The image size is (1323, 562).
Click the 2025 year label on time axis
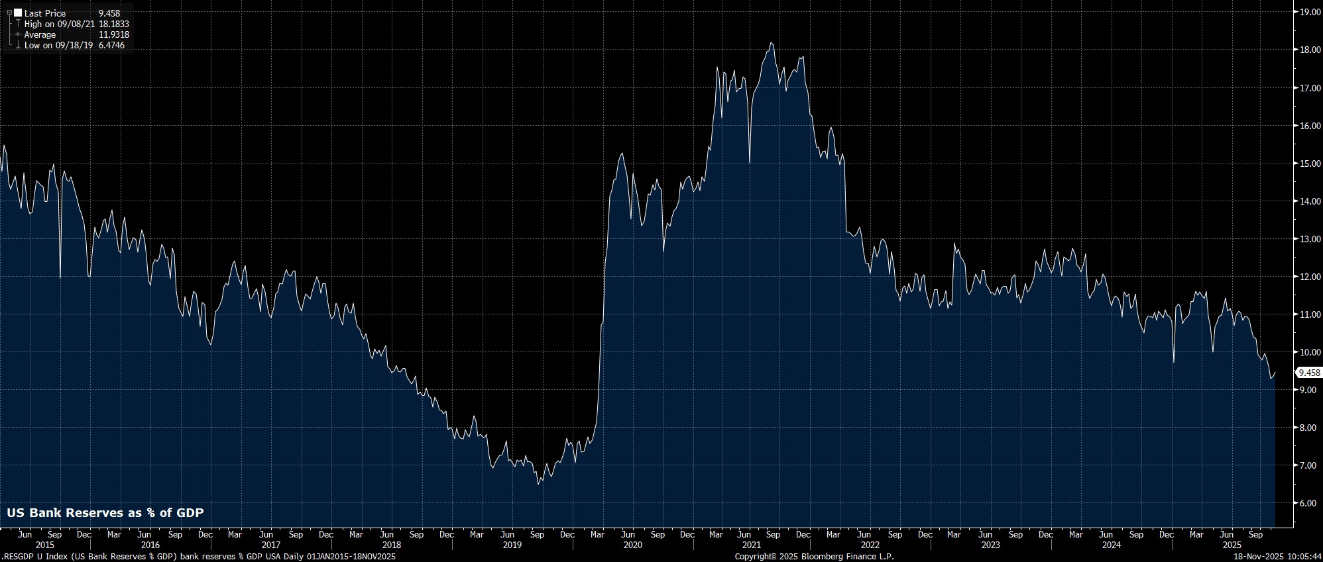[x=1232, y=545]
